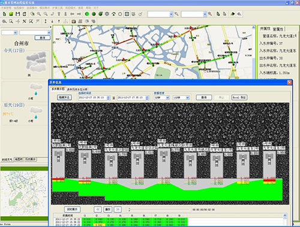
Task: Click the solid green ball icon
Action: [94, 14]
